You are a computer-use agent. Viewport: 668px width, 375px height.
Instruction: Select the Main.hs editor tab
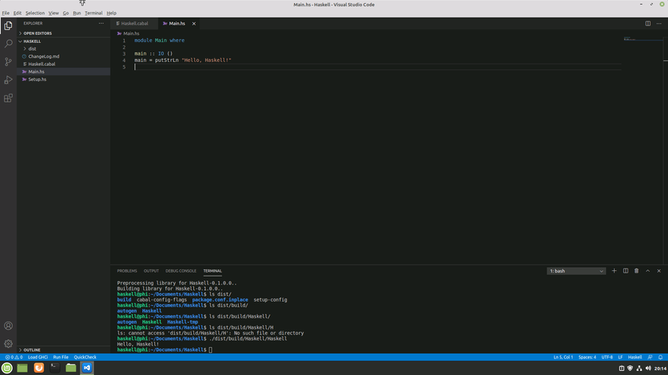(177, 23)
